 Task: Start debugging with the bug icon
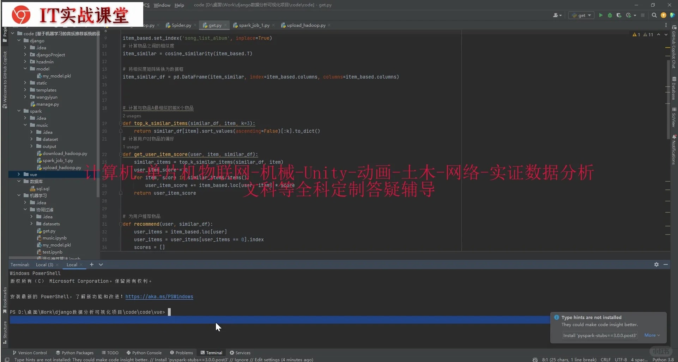pos(610,15)
